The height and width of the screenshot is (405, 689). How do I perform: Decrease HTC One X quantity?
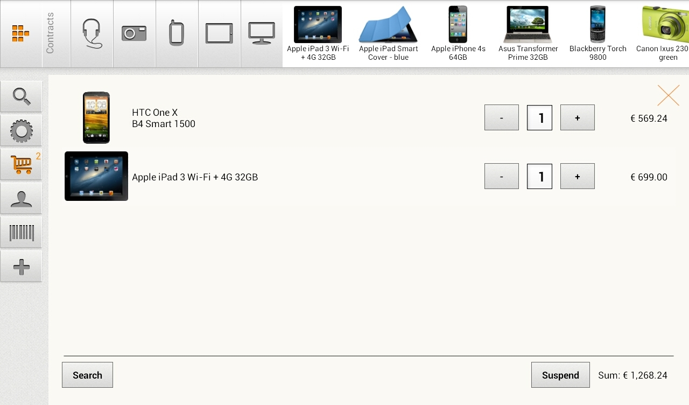click(x=502, y=117)
